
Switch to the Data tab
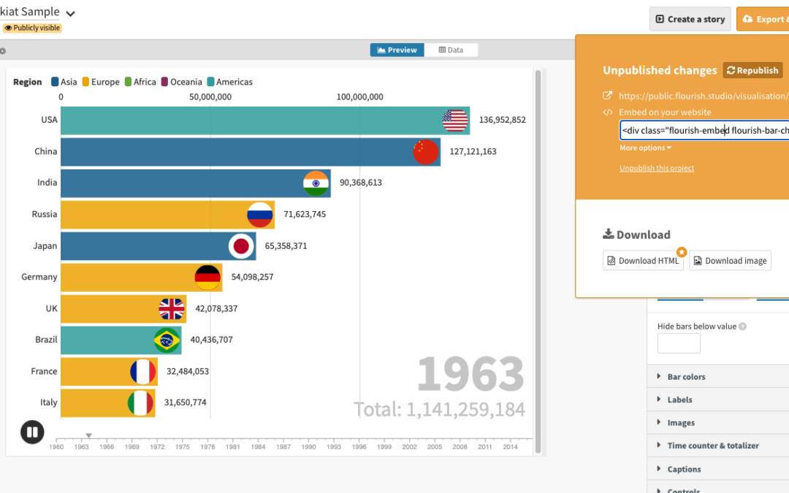click(x=451, y=50)
